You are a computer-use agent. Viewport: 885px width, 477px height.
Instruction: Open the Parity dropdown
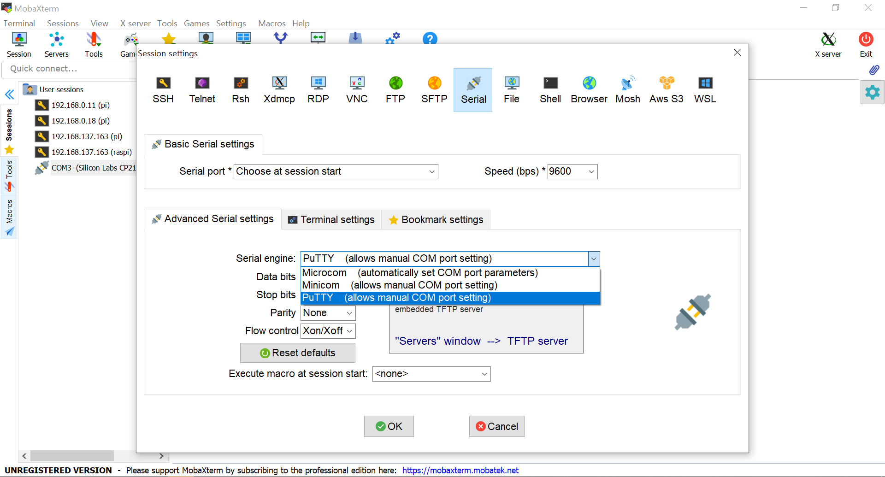coord(328,313)
